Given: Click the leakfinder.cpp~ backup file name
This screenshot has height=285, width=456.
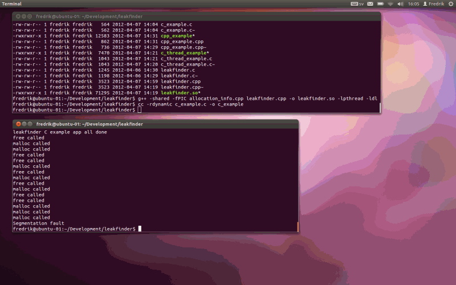Looking at the screenshot, I should click(182, 87).
